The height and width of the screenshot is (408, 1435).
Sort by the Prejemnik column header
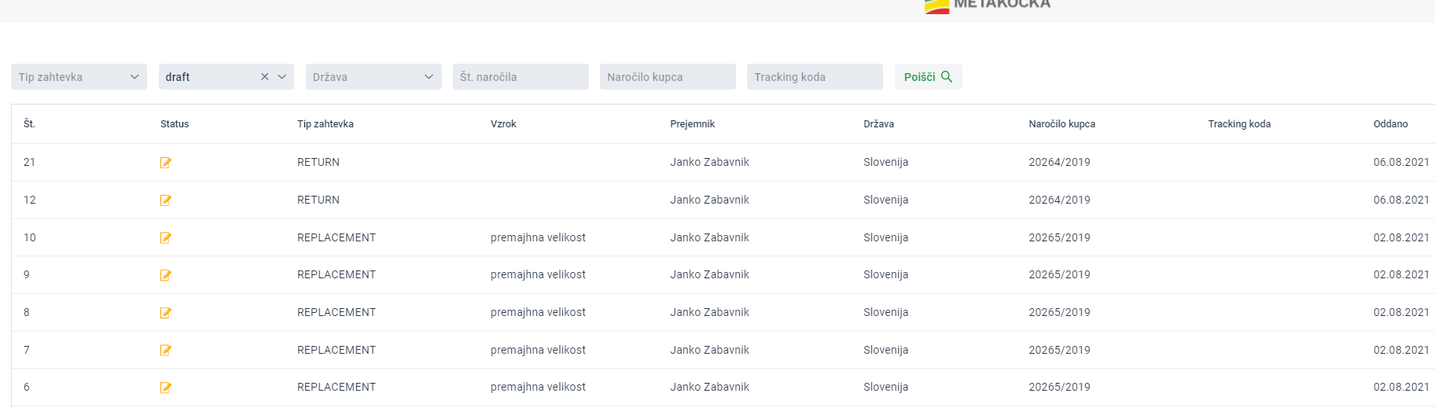coord(692,124)
